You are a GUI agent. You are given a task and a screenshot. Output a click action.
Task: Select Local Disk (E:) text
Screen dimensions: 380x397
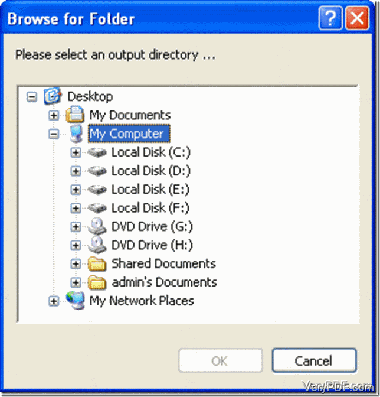pyautogui.click(x=150, y=190)
